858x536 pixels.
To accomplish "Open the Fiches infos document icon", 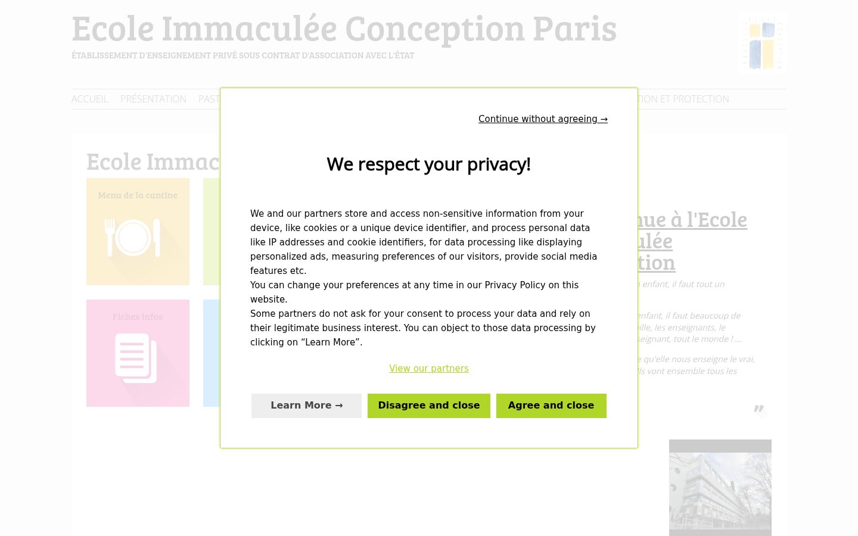I will 136,358.
